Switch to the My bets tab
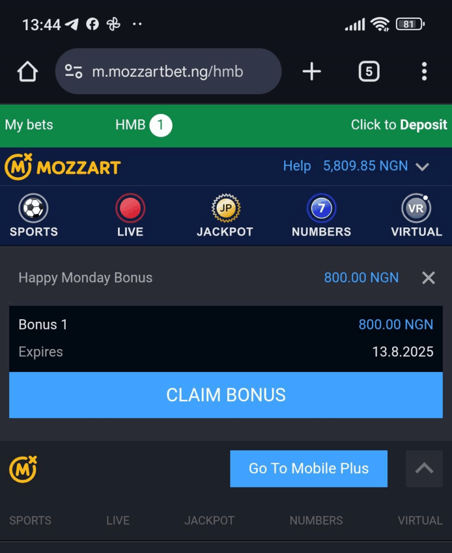 coord(29,125)
